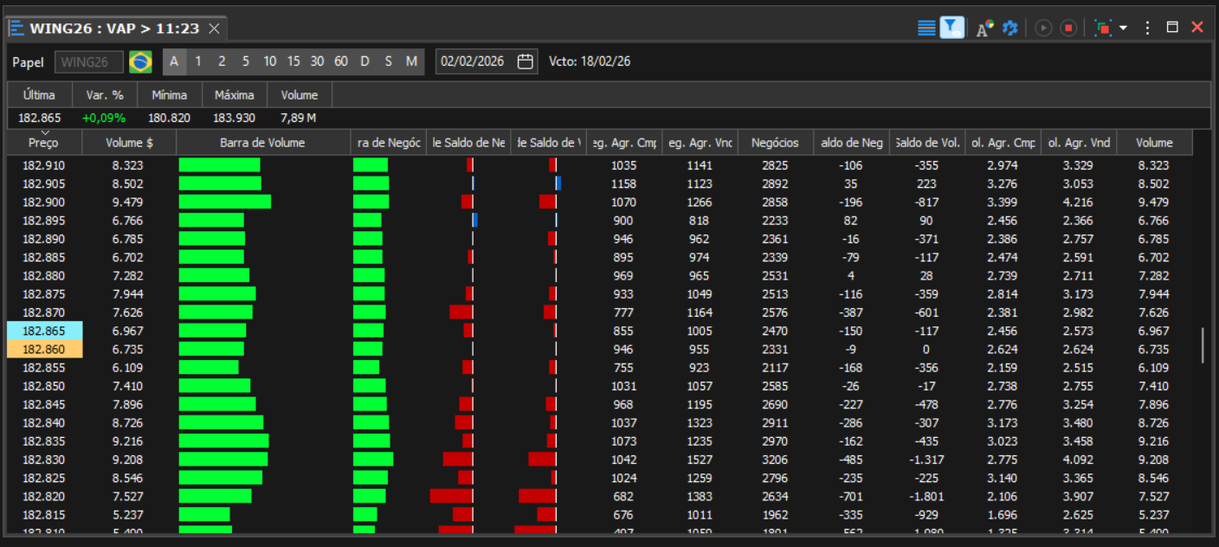Viewport: 1219px width, 547px height.
Task: Select the D daily interval button
Action: pyautogui.click(x=364, y=61)
